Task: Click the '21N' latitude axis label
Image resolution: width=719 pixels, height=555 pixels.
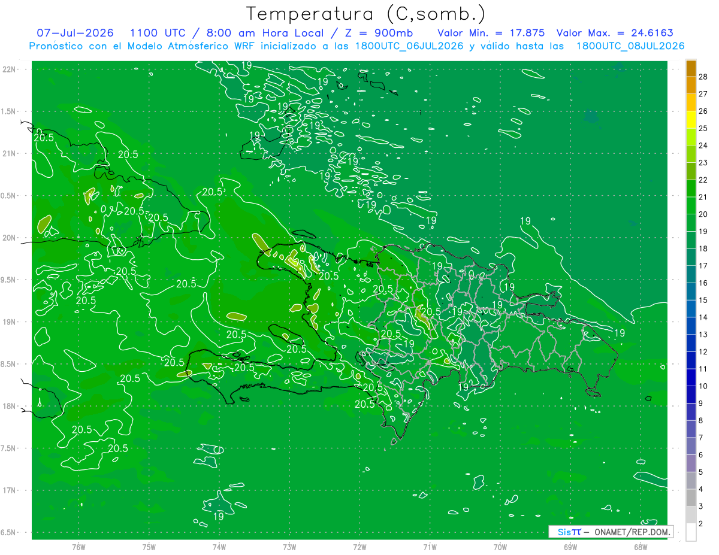Action: 8,153
